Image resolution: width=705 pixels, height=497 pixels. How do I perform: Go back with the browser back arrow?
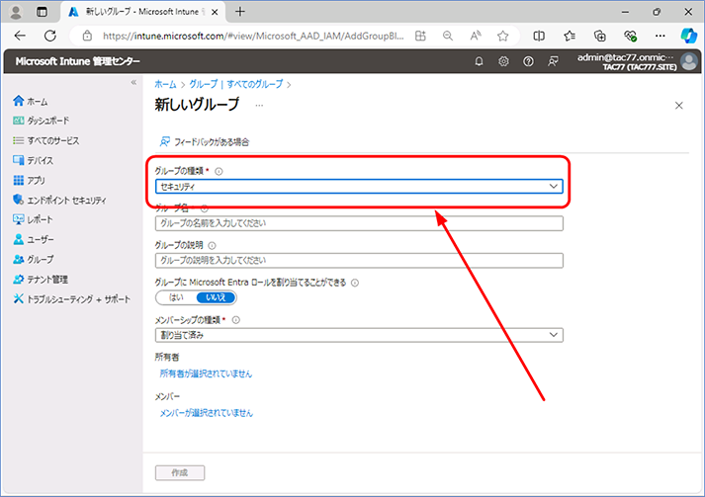tap(20, 36)
